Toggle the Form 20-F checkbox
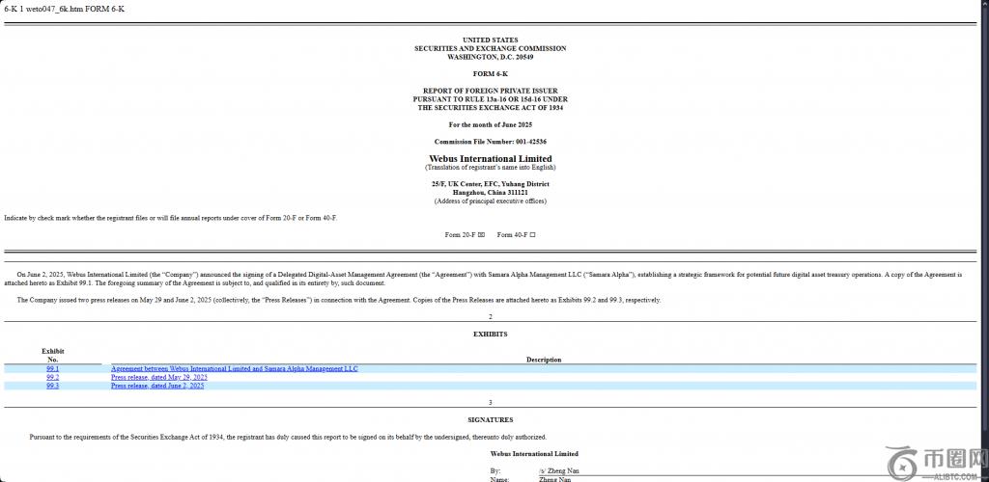This screenshot has width=989, height=482. (x=481, y=235)
